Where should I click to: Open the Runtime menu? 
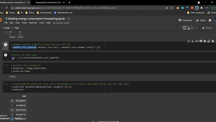coord(33,23)
